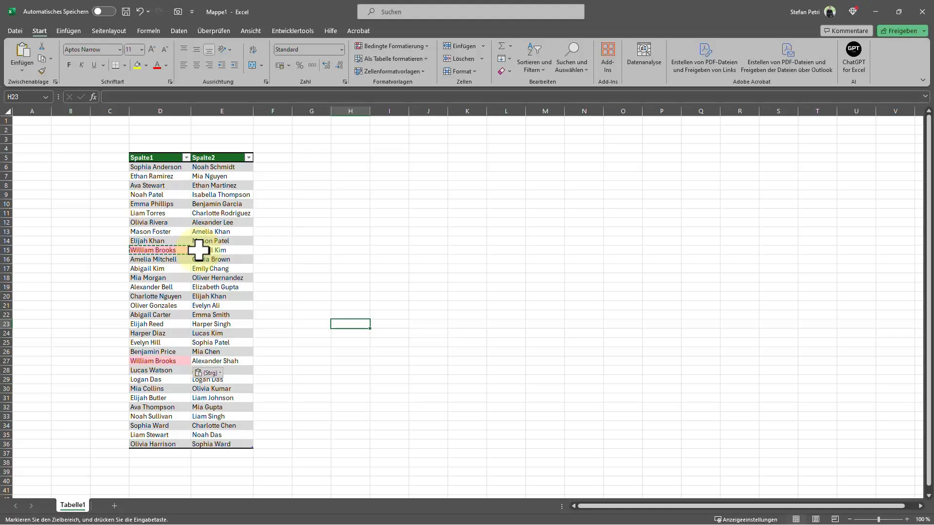
Task: Select the Start ribbon tab
Action: (x=39, y=30)
